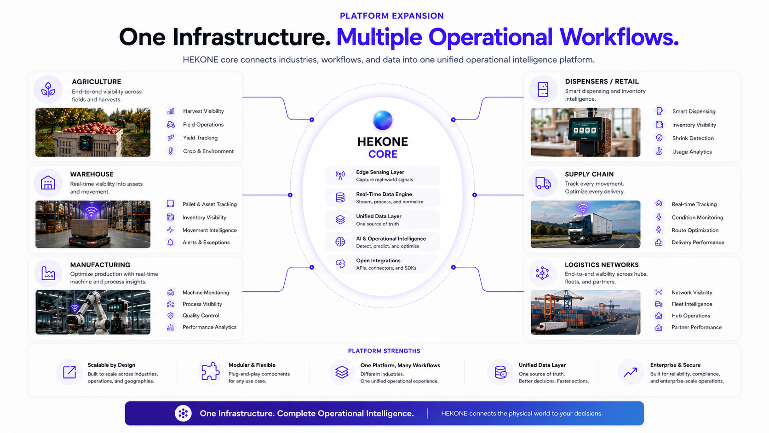Click the Modular & Flexible puzzle icon

coord(210,372)
